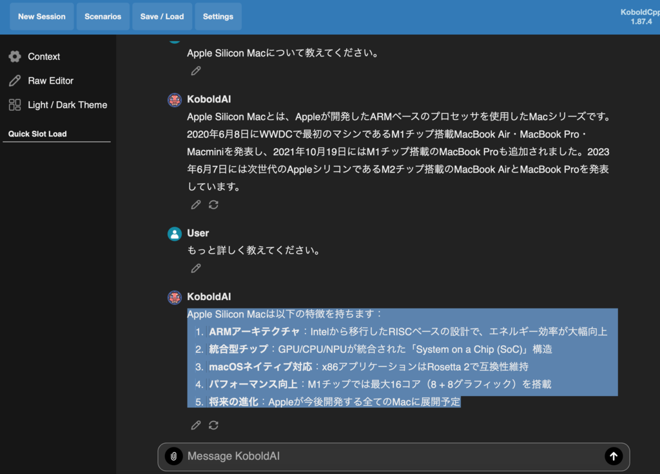This screenshot has height=474, width=660.
Task: Click the grid icon beside Light / Dark Theme
Action: coord(15,105)
